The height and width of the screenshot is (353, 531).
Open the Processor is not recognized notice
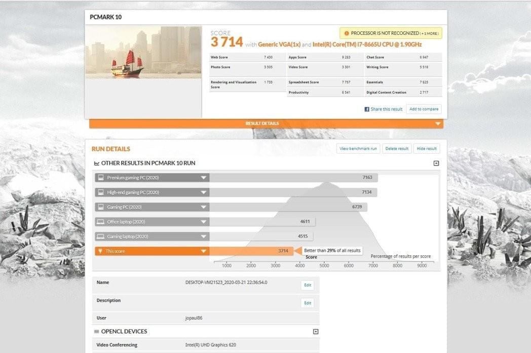pos(391,33)
